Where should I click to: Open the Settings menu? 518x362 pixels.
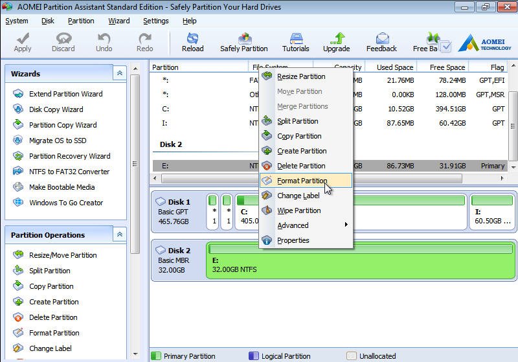156,21
